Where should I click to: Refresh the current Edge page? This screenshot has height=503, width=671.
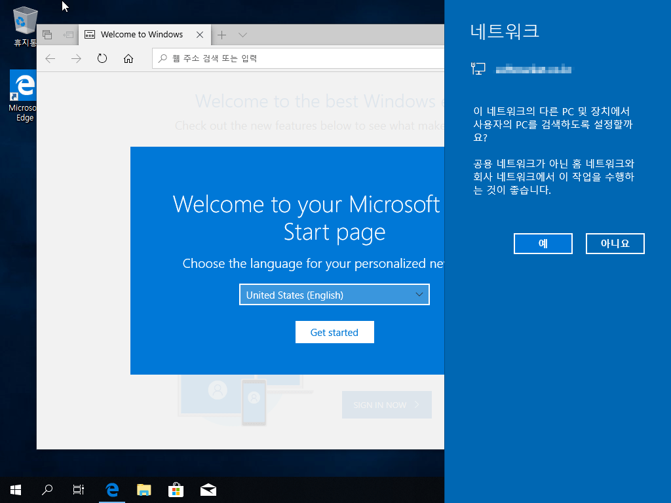pos(102,58)
